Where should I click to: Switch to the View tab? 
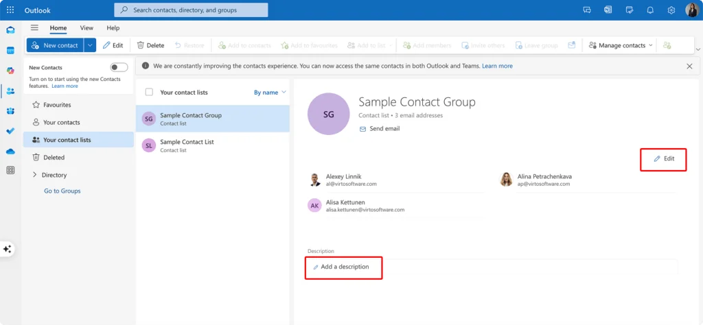pos(87,27)
